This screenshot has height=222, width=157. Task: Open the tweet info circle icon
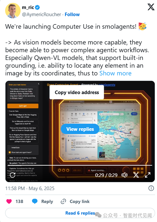point(151,188)
